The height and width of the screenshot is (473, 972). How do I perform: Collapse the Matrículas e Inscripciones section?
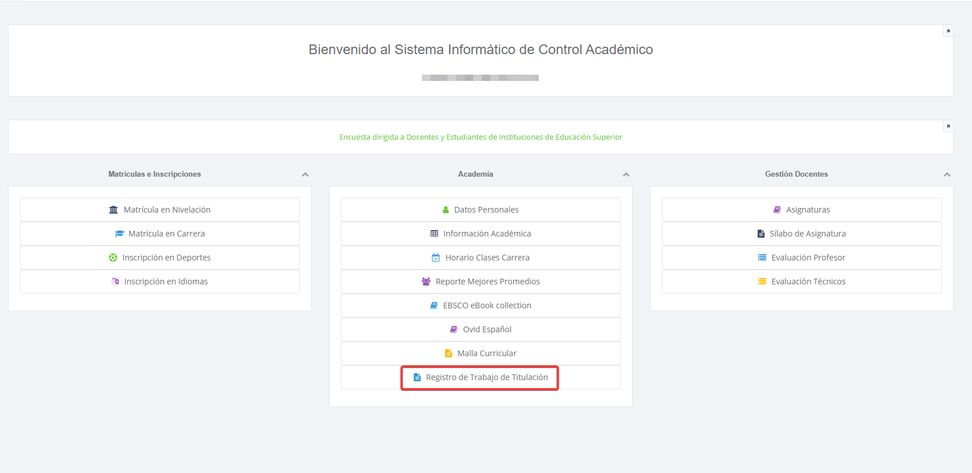(305, 174)
